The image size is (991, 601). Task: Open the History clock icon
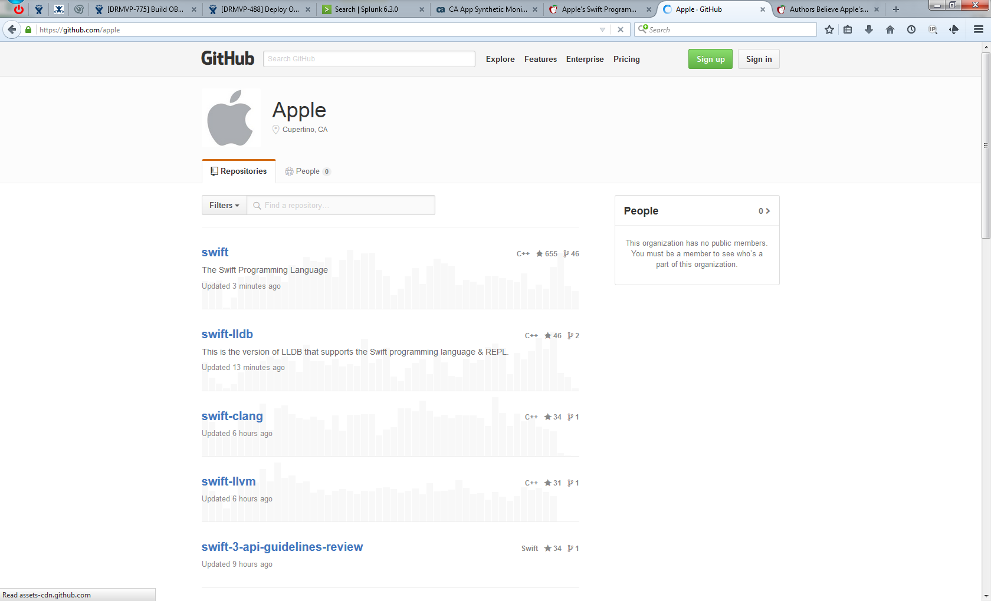(911, 29)
